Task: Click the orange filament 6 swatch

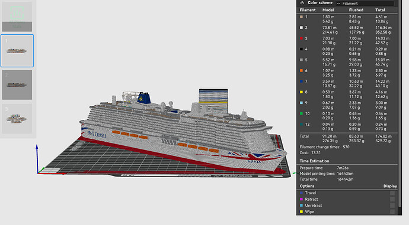Action: pyautogui.click(x=302, y=70)
